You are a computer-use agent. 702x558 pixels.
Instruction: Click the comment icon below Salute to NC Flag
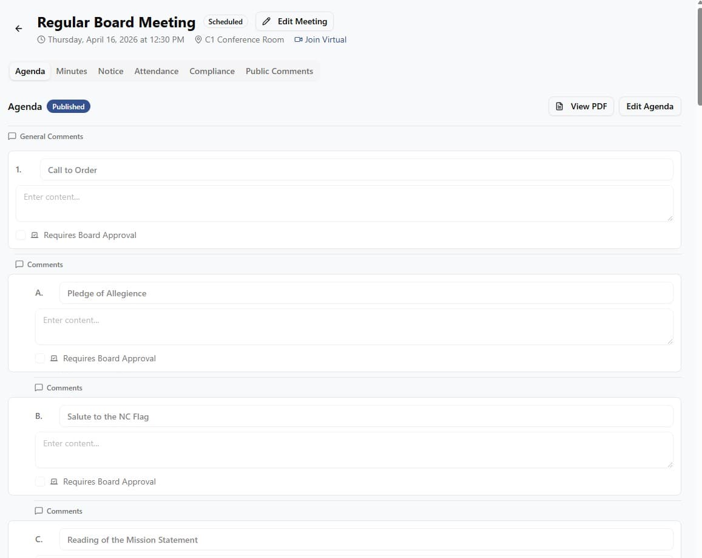tap(39, 511)
